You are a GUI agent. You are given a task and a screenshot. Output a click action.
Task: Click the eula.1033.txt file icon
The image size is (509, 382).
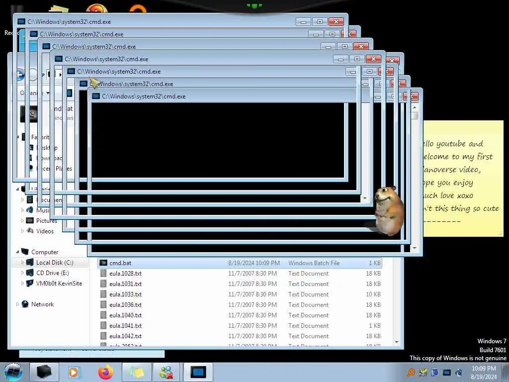(x=103, y=294)
